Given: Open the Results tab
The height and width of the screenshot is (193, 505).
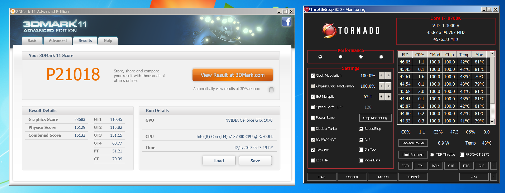Looking at the screenshot, I should pos(85,41).
